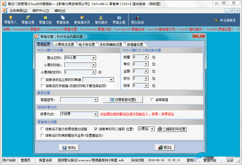Click the 账套名称 label in status bar
Image resolution: width=242 pixels, height=165 pixels.
click(45, 160)
